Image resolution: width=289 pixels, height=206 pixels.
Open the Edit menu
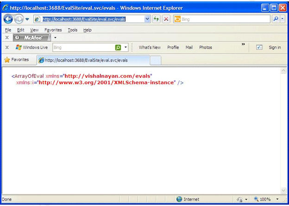pos(21,30)
